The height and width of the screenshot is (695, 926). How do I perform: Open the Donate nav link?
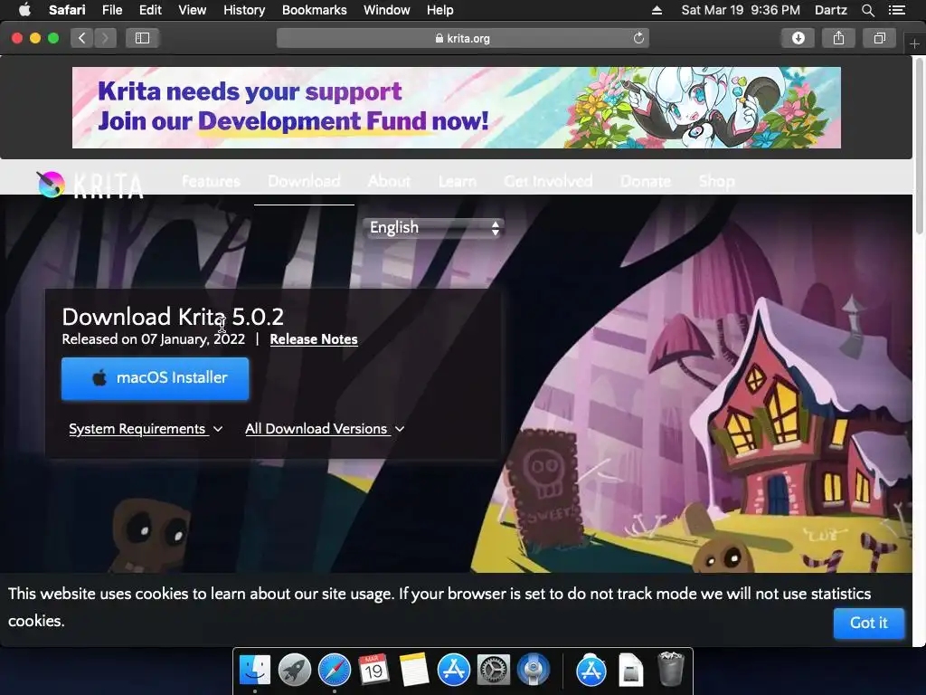click(x=646, y=181)
